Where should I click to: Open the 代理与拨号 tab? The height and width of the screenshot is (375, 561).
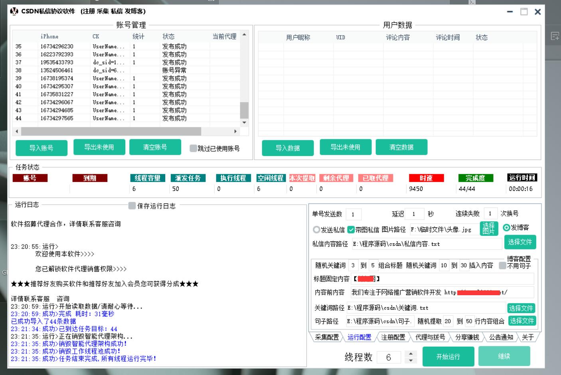point(430,337)
